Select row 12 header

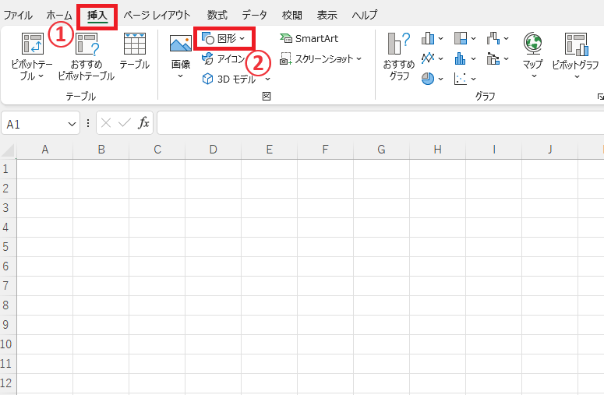[x=8, y=383]
